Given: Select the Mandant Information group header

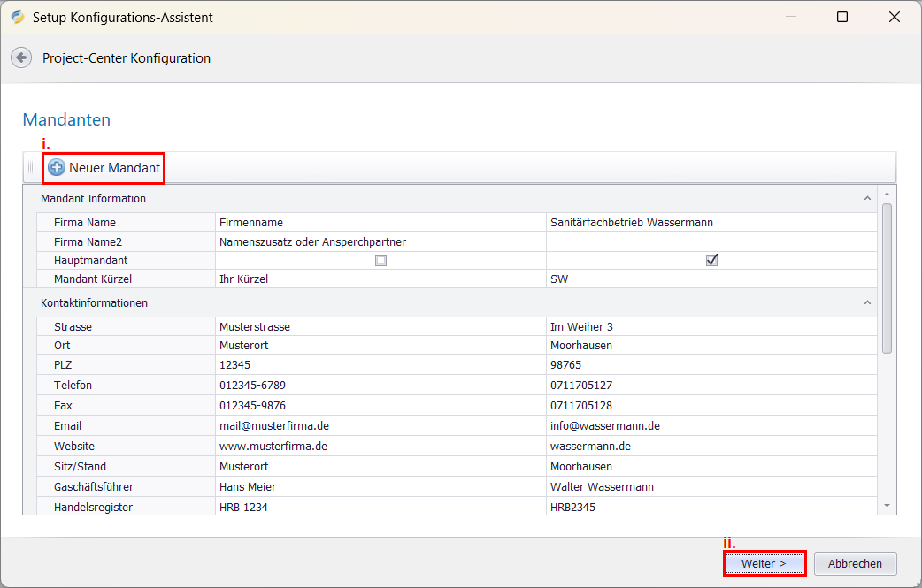Looking at the screenshot, I should coord(93,199).
